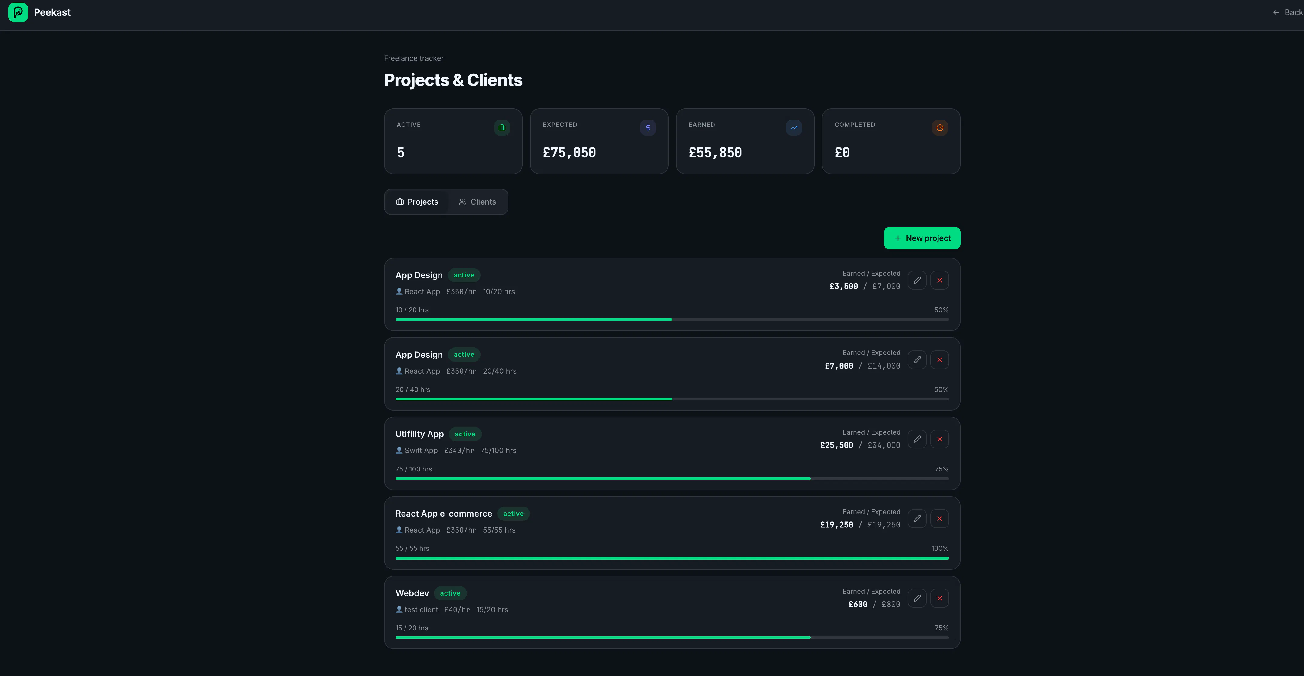1304x676 pixels.
Task: Click the Webdev project title
Action: tap(412, 593)
